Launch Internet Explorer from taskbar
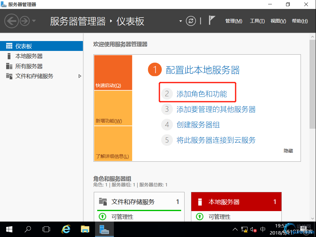This screenshot has width=316, height=237. pyautogui.click(x=66, y=229)
